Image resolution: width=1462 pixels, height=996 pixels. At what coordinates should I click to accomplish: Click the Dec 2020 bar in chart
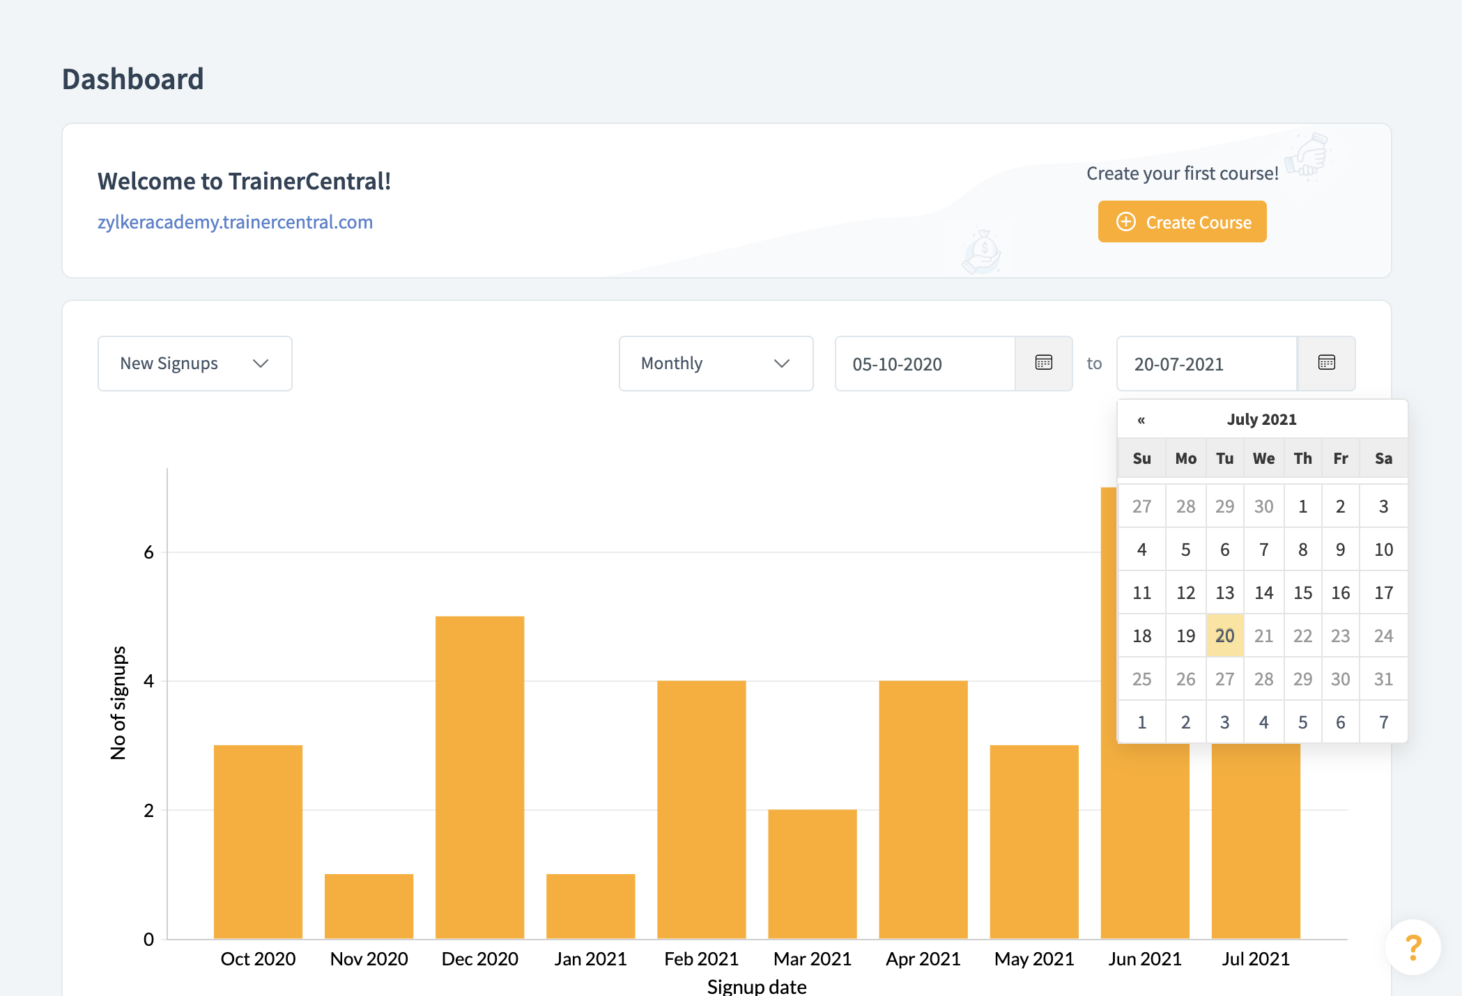pos(479,777)
